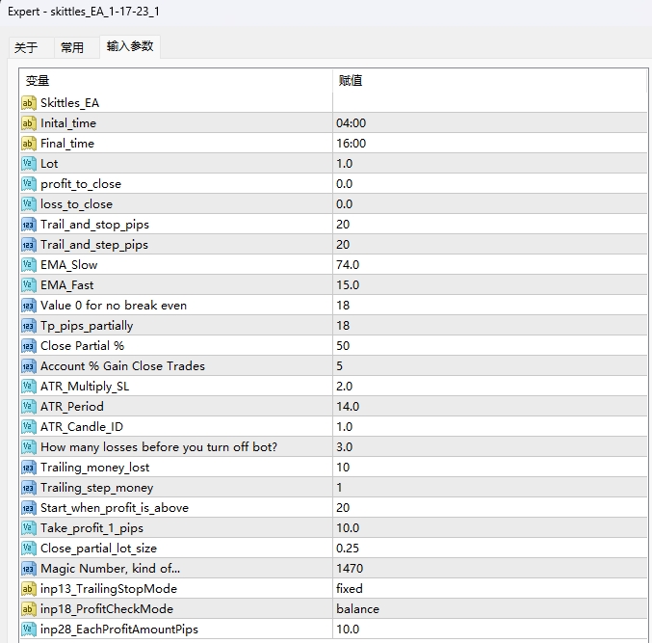Click the icon next to ATR_Period

tap(28, 407)
